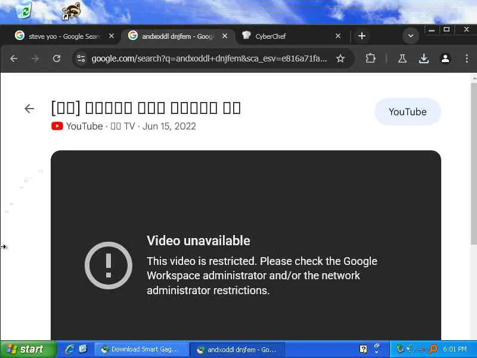Open Chrome Labs flask icon

pyautogui.click(x=402, y=58)
